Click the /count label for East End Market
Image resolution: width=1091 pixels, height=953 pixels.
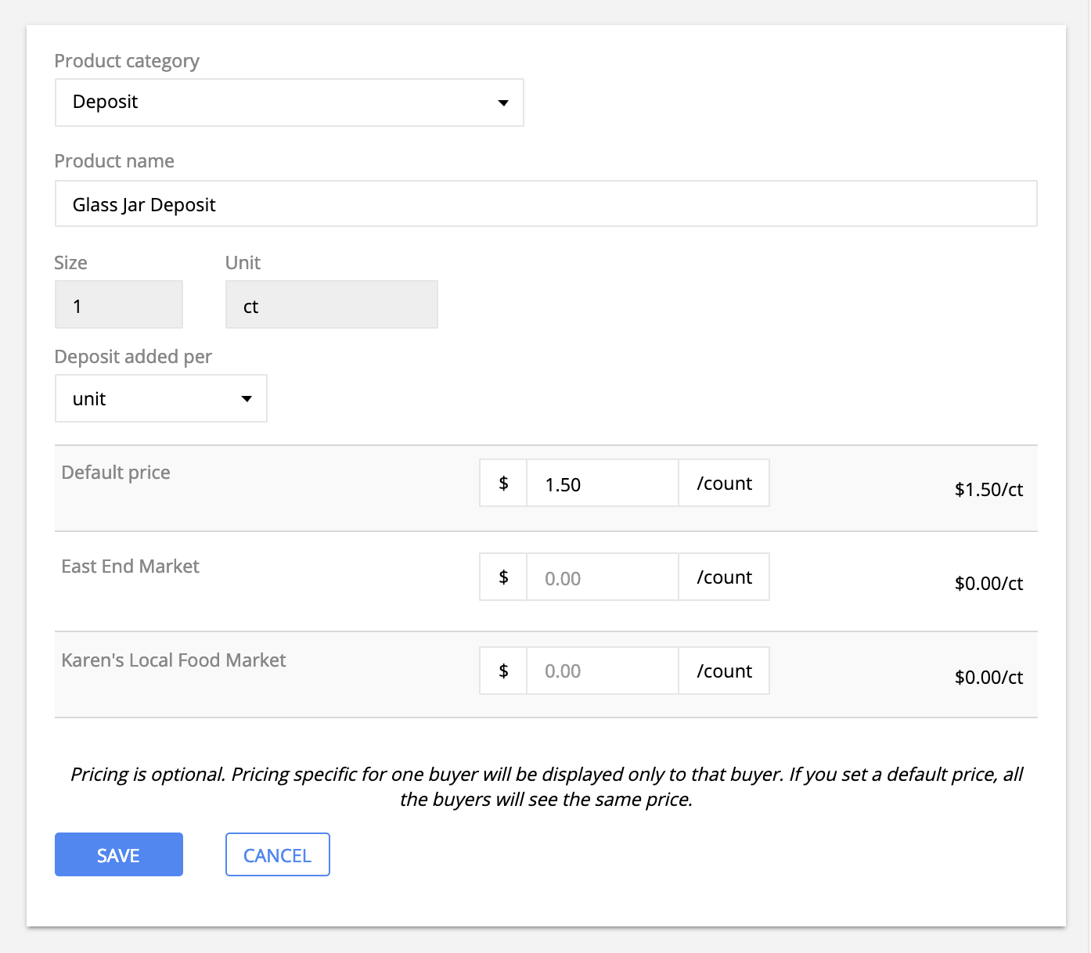pyautogui.click(x=724, y=577)
